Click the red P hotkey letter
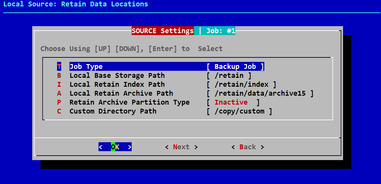 (x=59, y=102)
